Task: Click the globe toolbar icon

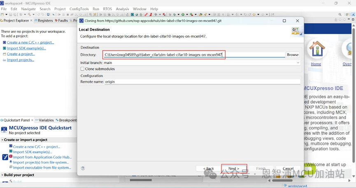Action: [137, 14]
